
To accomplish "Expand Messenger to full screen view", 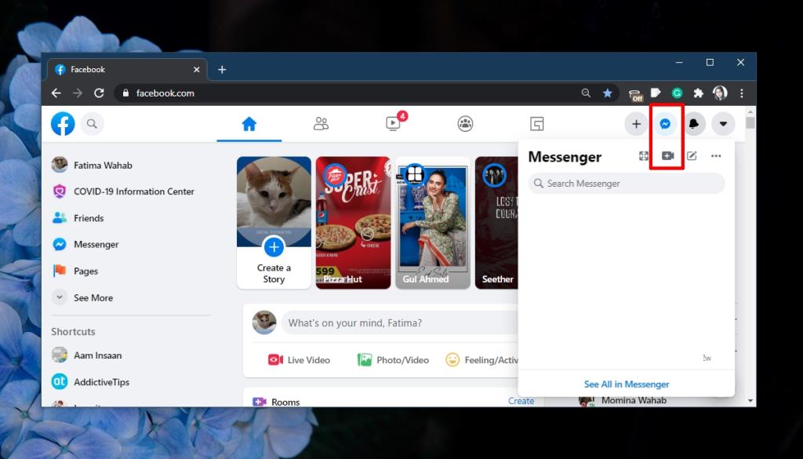I will point(643,155).
